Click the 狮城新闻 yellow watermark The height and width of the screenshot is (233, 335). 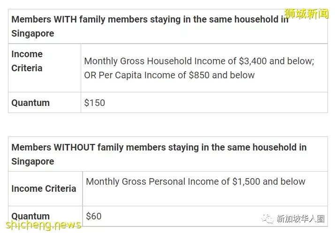coord(306,14)
